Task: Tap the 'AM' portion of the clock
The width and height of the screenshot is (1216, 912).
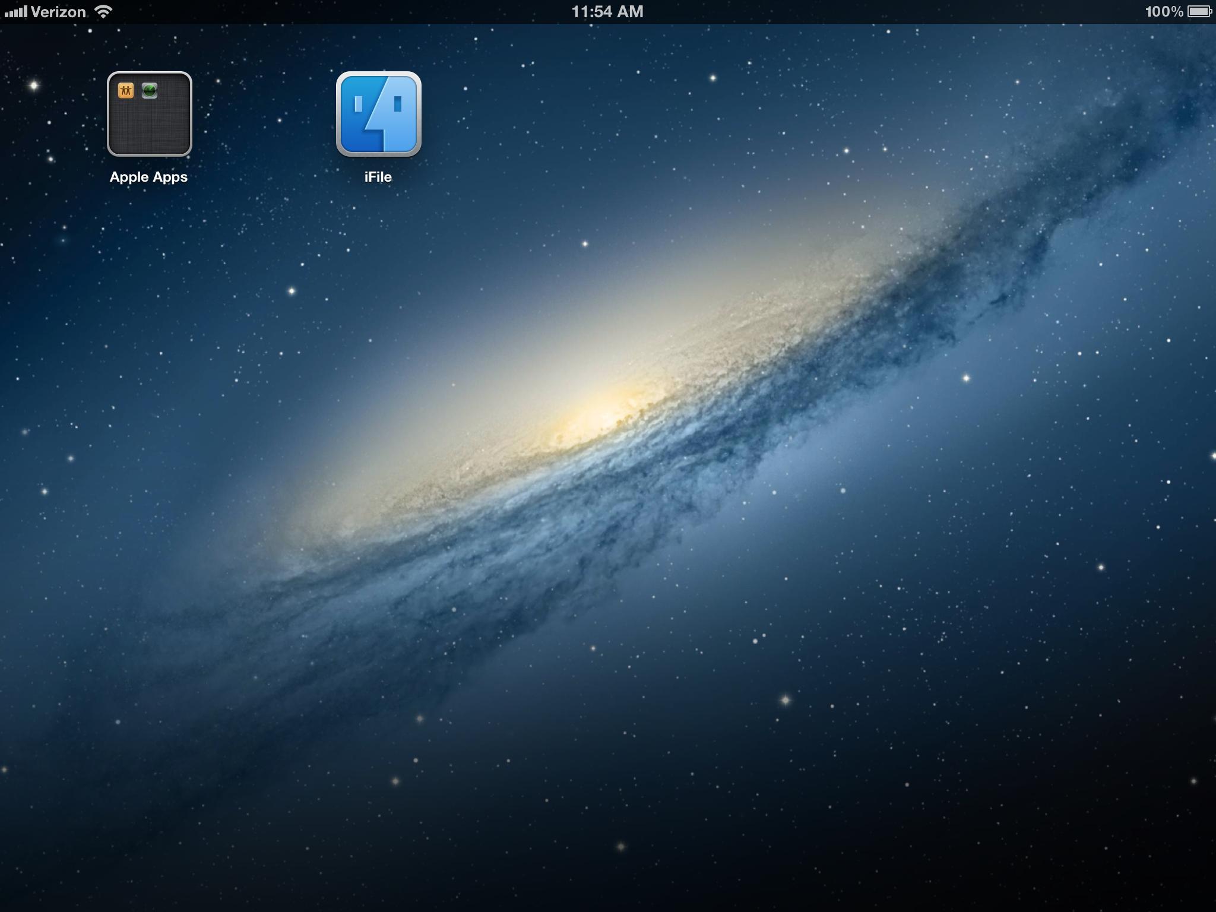Action: (x=629, y=11)
